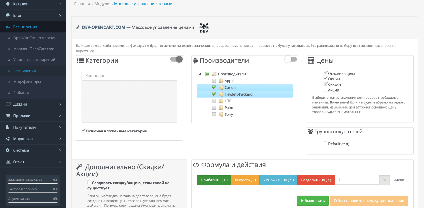Click Восстановить предыдущие значения button

pos(369,201)
